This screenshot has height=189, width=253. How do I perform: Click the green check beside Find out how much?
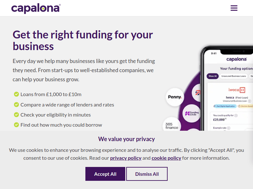(x=16, y=125)
